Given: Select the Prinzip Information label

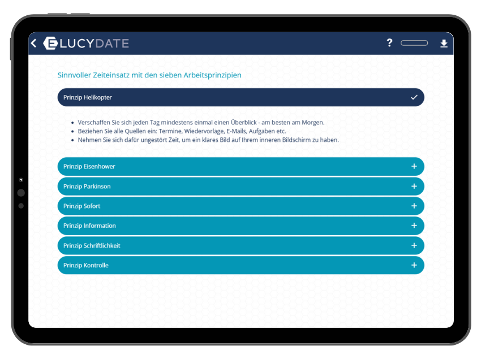Looking at the screenshot, I should click(89, 226).
